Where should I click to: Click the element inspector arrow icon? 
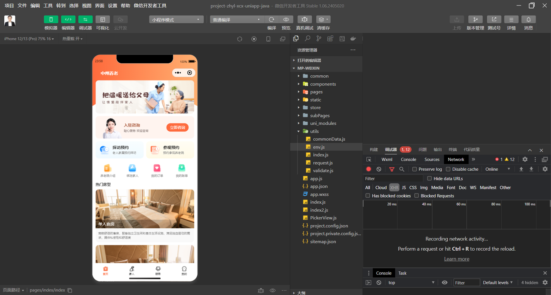369,159
